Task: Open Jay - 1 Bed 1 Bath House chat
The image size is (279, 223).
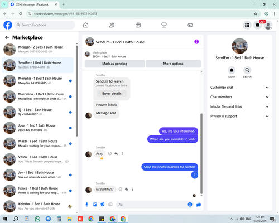Action: (37, 175)
